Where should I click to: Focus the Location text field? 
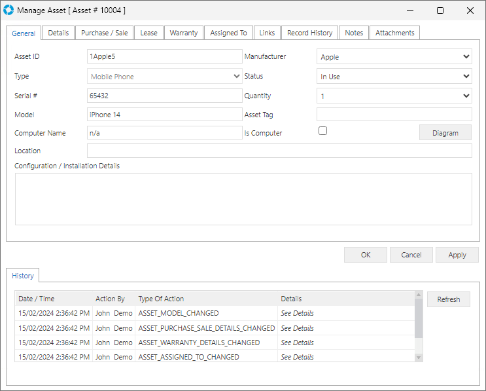(279, 151)
